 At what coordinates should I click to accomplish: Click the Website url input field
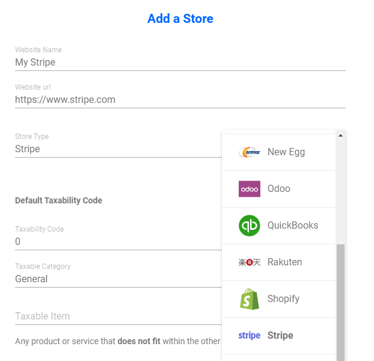[180, 99]
